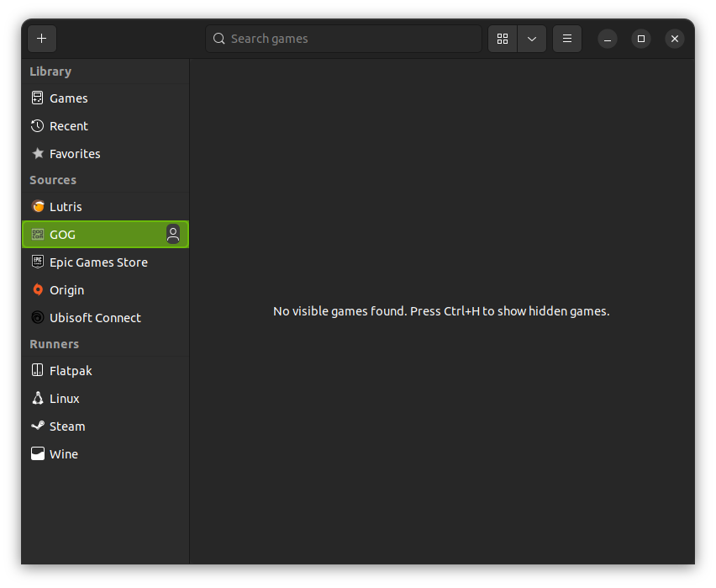This screenshot has height=588, width=716.
Task: Click the Flatpak runner icon
Action: (x=38, y=370)
